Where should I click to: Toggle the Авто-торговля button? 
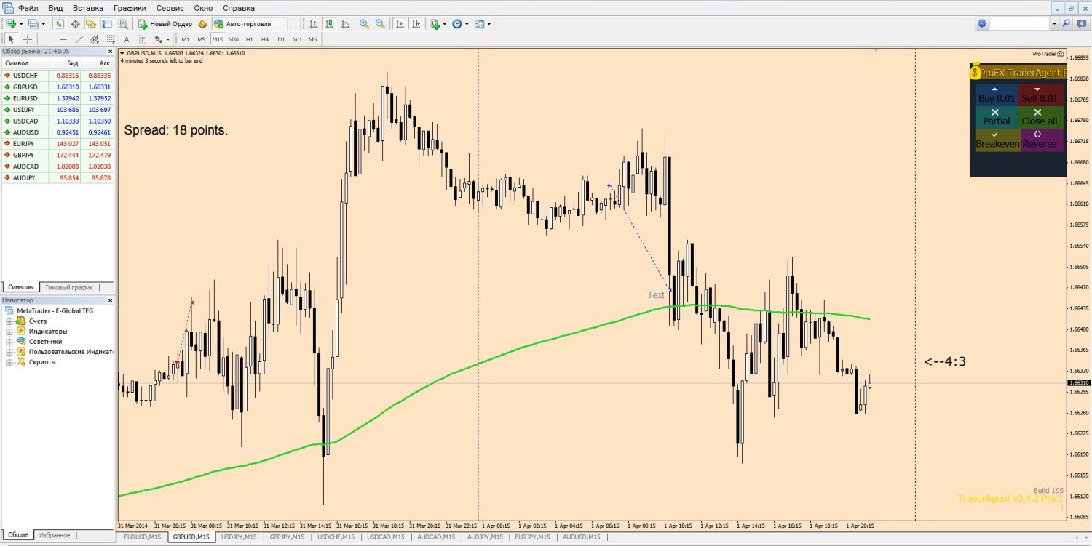coord(250,24)
